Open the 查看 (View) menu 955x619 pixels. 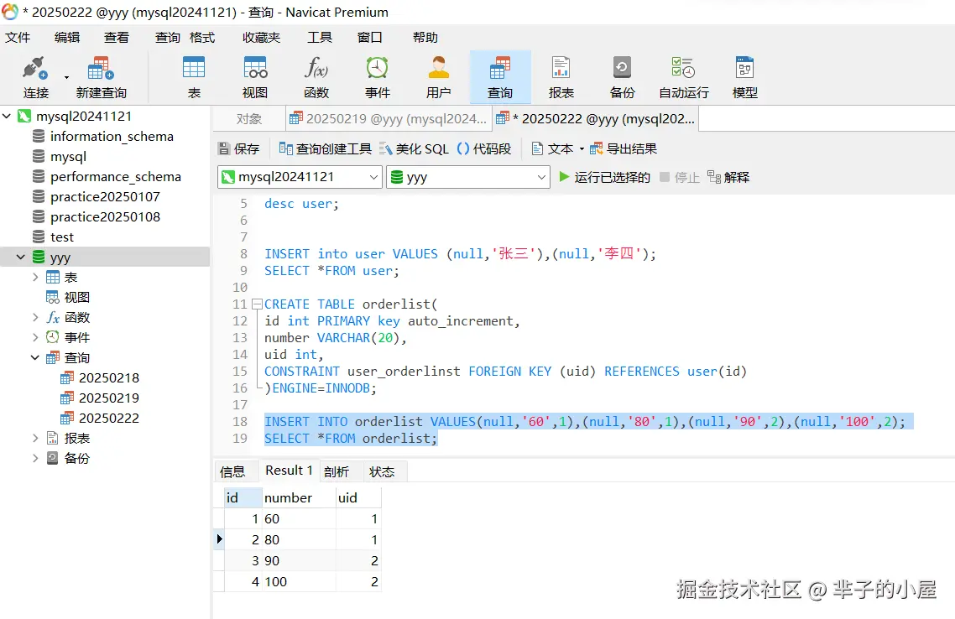pyautogui.click(x=117, y=37)
